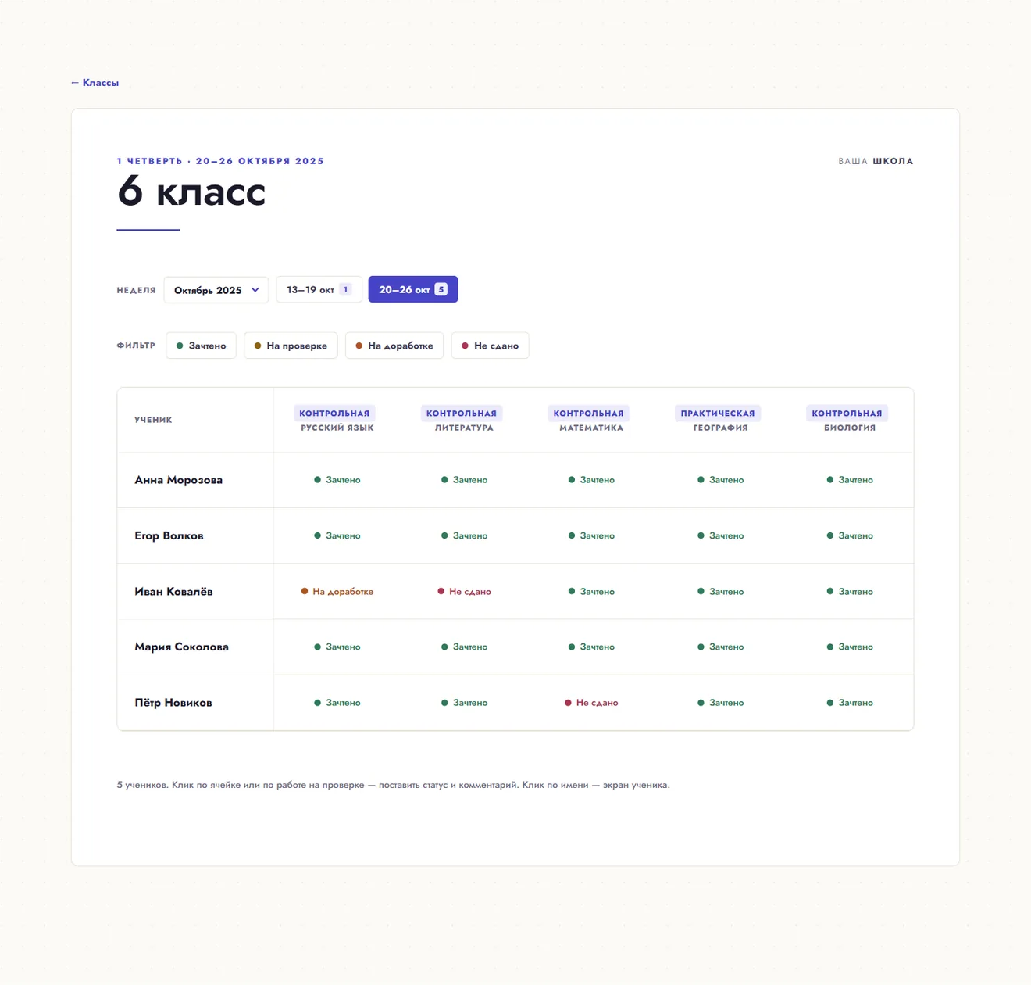1031x985 pixels.
Task: Click Мария Соколова's Математика Зачтено cell
Action: 591,647
